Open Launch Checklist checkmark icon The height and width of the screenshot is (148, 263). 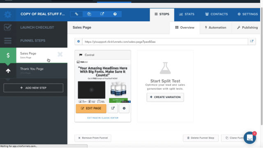[x=8, y=27]
